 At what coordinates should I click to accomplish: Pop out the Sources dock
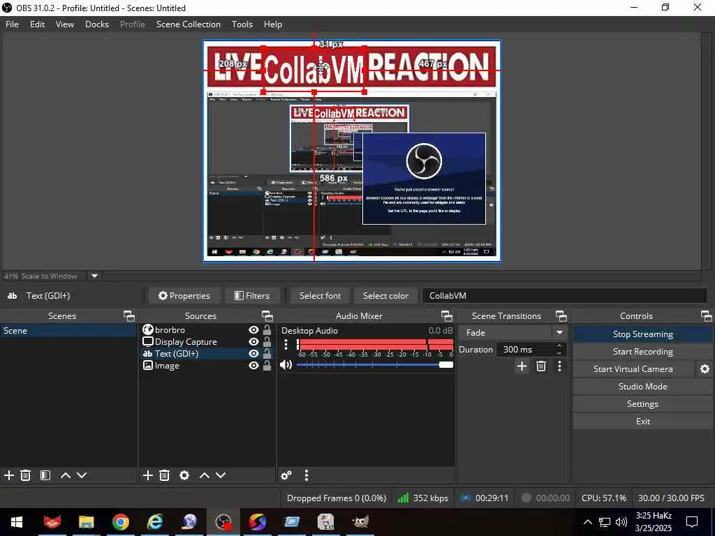(267, 316)
